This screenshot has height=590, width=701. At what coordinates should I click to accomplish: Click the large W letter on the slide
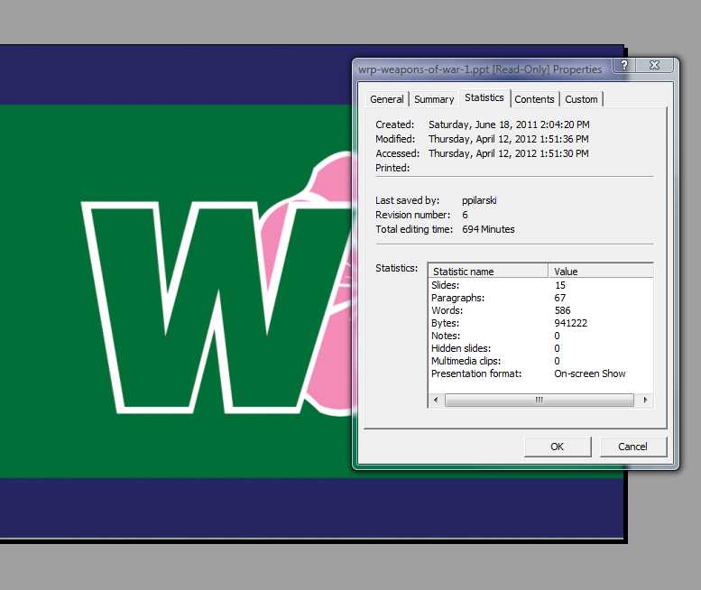215,306
